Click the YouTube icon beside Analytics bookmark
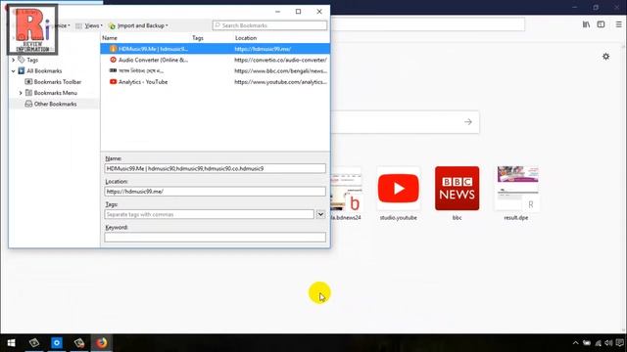The width and height of the screenshot is (627, 352). click(114, 82)
